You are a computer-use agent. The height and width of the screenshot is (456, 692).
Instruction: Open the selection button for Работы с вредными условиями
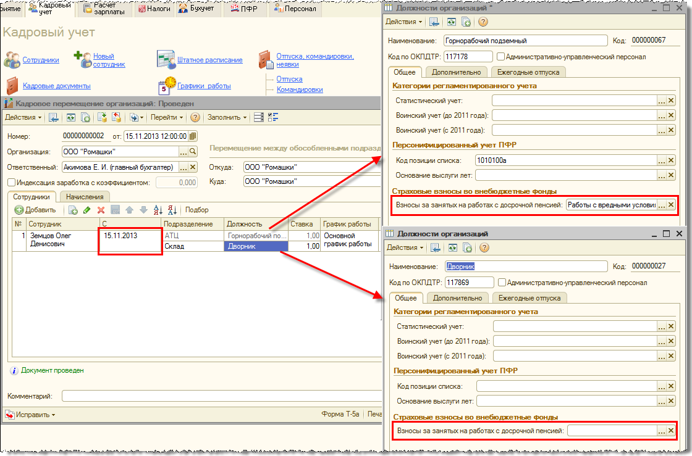tap(662, 205)
